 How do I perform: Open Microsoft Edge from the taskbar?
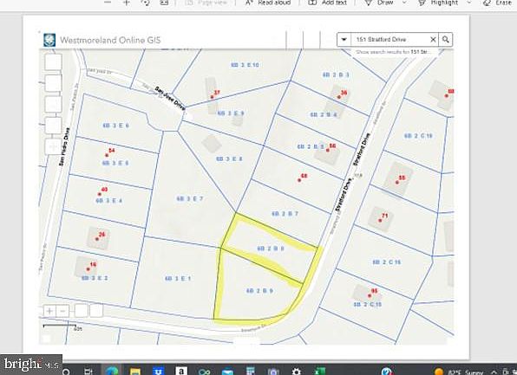pos(112,371)
